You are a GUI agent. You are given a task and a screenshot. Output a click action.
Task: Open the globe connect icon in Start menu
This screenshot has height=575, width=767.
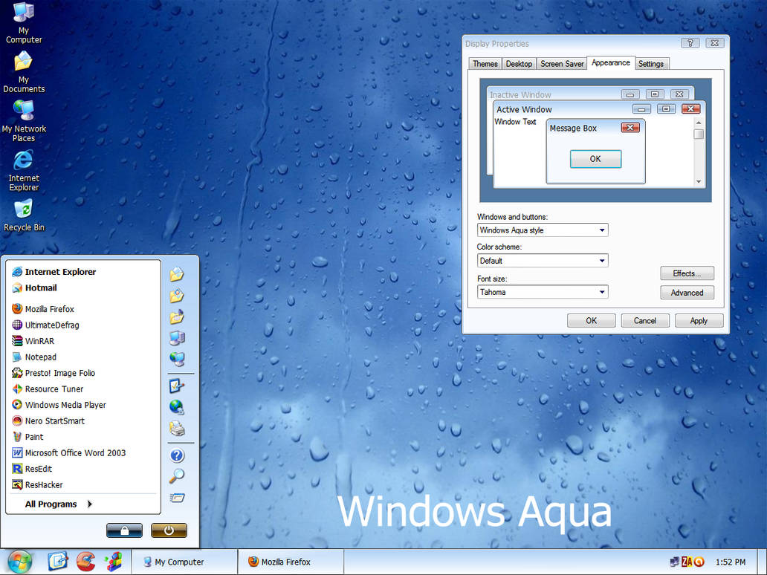[177, 407]
